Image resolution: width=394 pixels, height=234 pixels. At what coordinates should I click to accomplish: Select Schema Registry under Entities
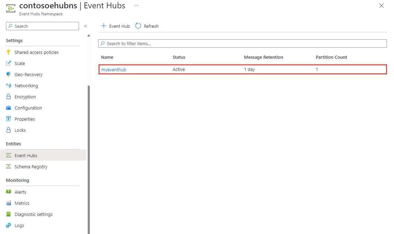(x=9, y=167)
